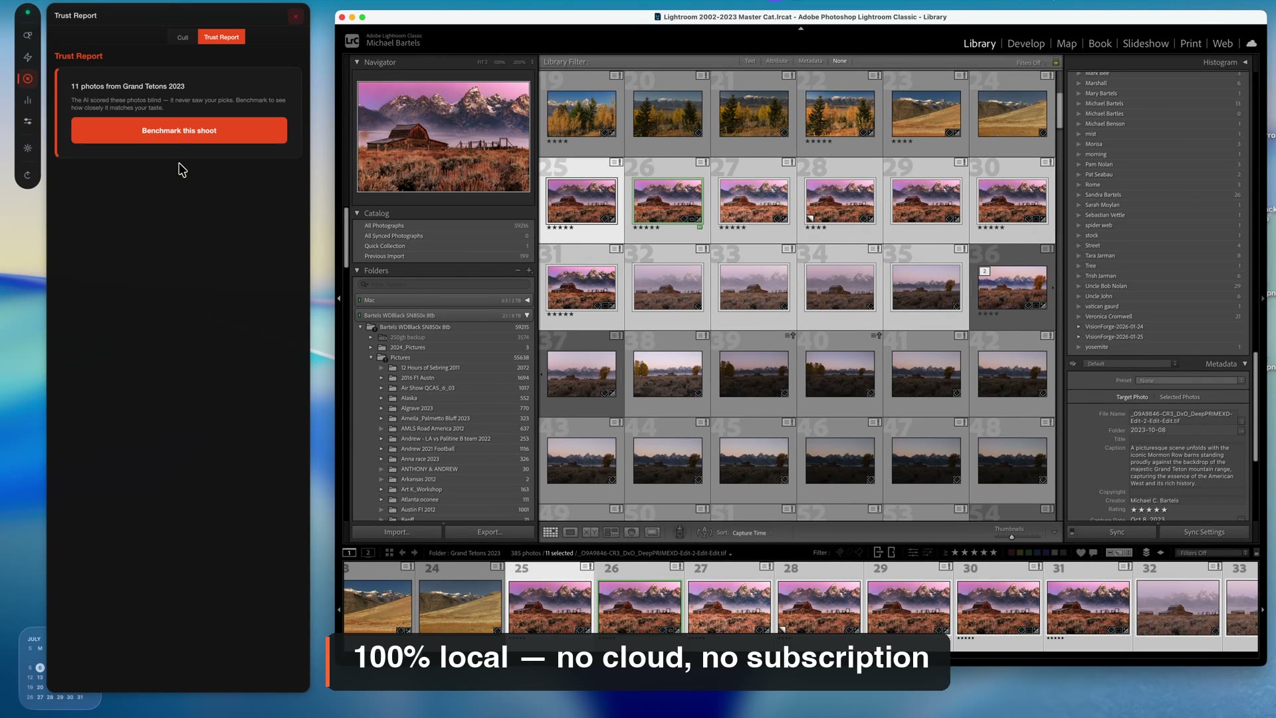Open the Metadata Preset None dropdown
The image size is (1276, 718).
(x=1190, y=380)
